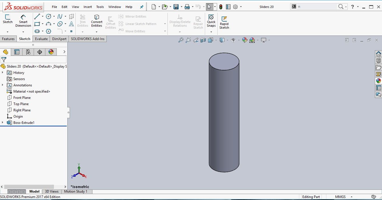The image size is (382, 200).
Task: Open DimXpertManager tab icon
Action: pos(40,52)
